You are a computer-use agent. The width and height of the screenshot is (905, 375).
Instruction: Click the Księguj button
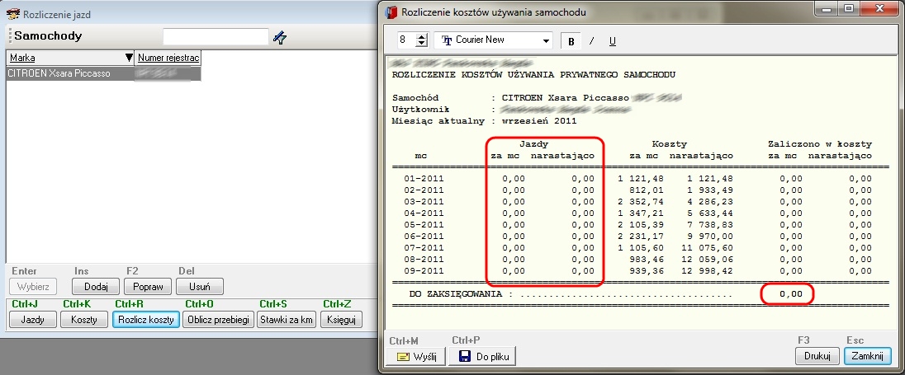coord(341,319)
